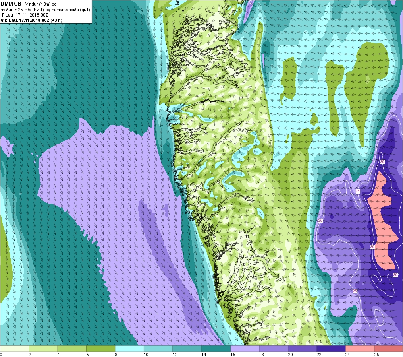Click the 6–8 m/s olive green legend swatch
The width and height of the screenshot is (403, 357).
click(101, 349)
